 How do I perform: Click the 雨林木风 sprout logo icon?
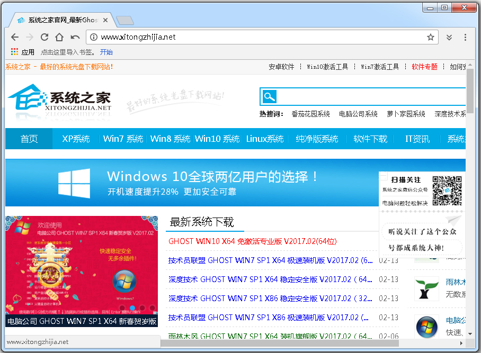425,288
